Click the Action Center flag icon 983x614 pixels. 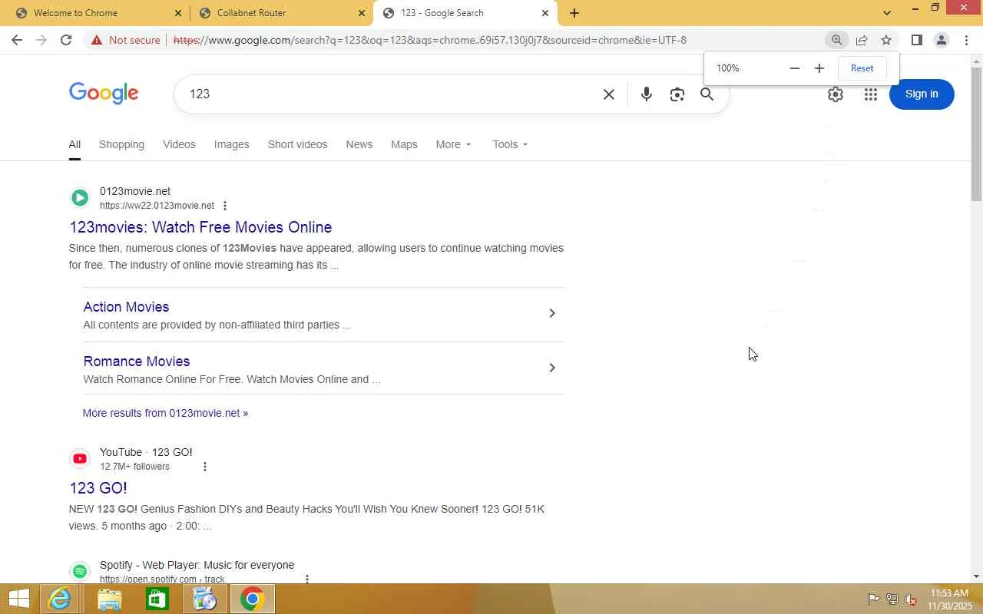[873, 599]
